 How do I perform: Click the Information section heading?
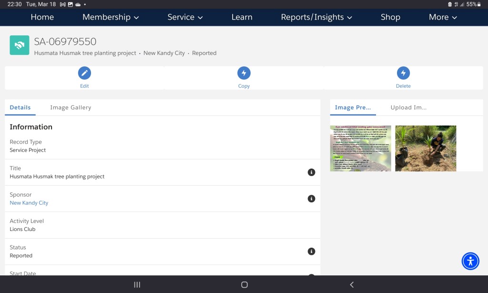click(31, 127)
